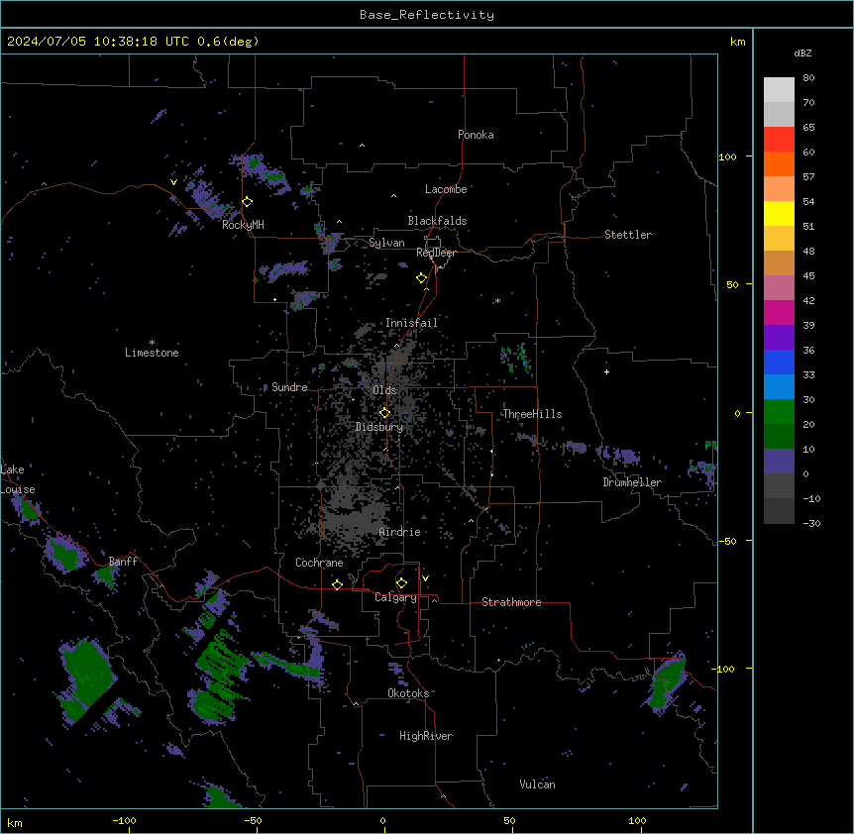Click the 50 tick on the right axis
The image size is (854, 834).
[732, 284]
